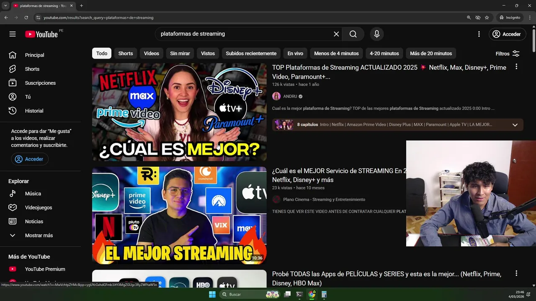Select the Menos de 4 minutos chip
This screenshot has height=301, width=536.
click(336, 54)
